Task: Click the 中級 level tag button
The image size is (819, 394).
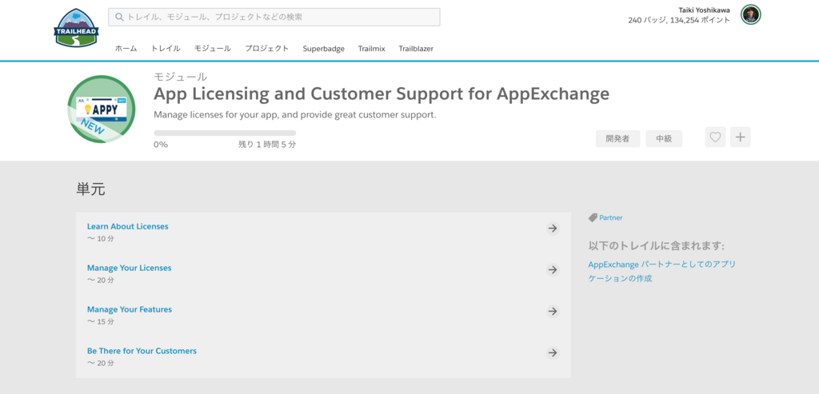Action: tap(664, 139)
